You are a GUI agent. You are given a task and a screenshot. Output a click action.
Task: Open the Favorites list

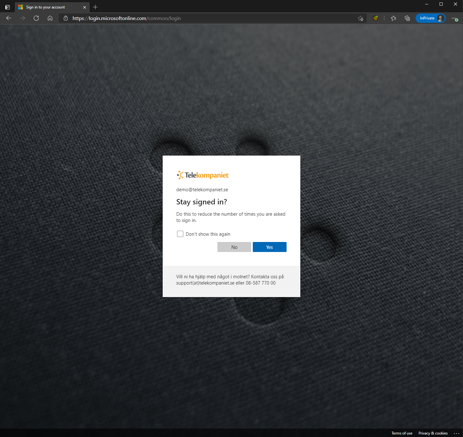(x=394, y=18)
